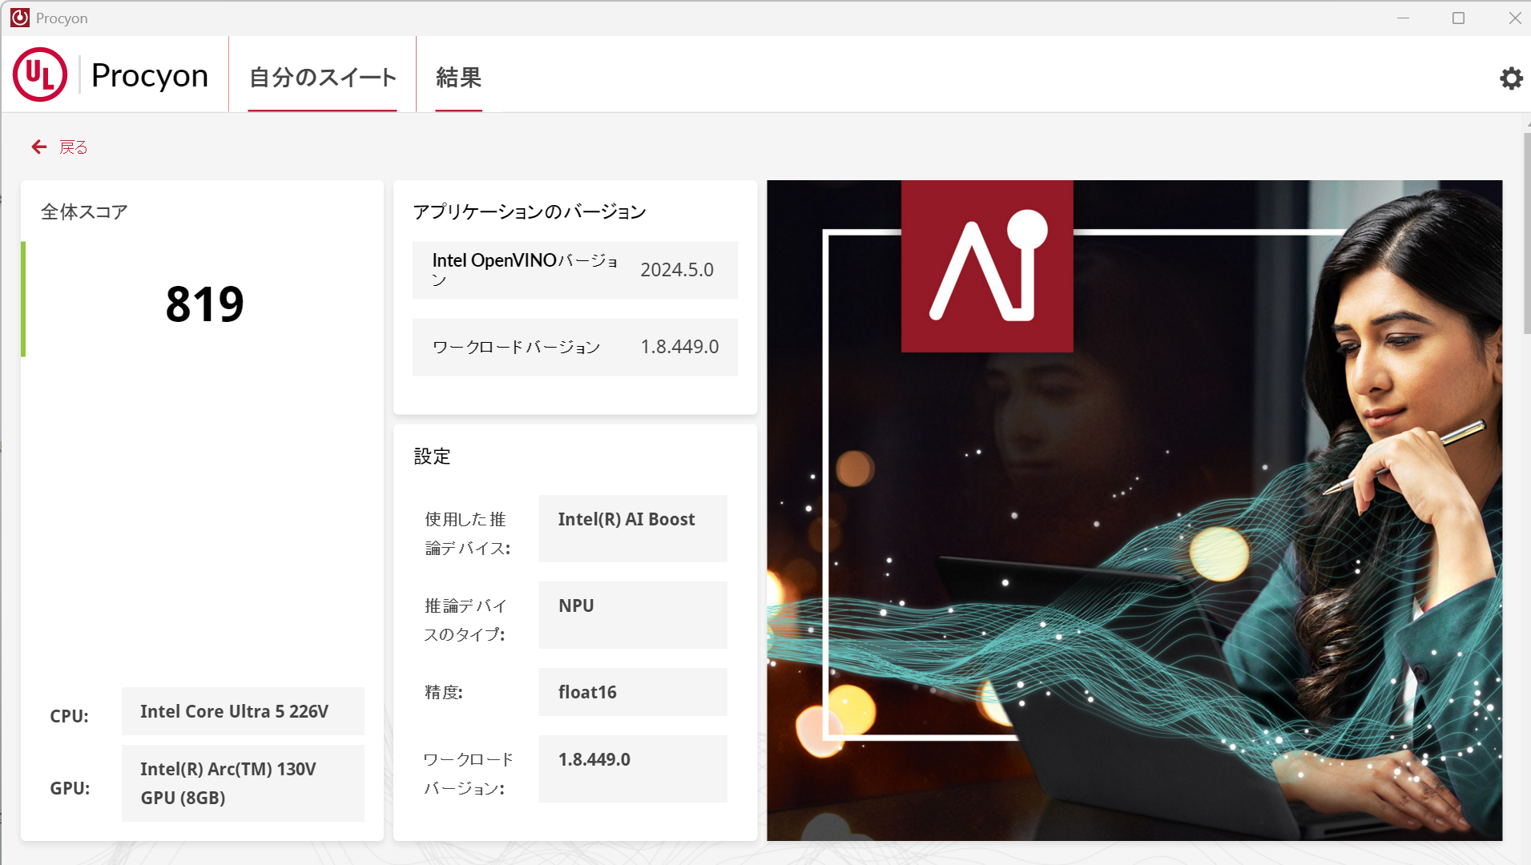Viewport: 1531px width, 865px height.
Task: Open the 結果 tab
Action: pyautogui.click(x=459, y=77)
